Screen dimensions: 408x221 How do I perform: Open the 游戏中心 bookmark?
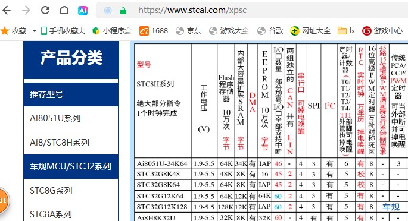pos(382,31)
